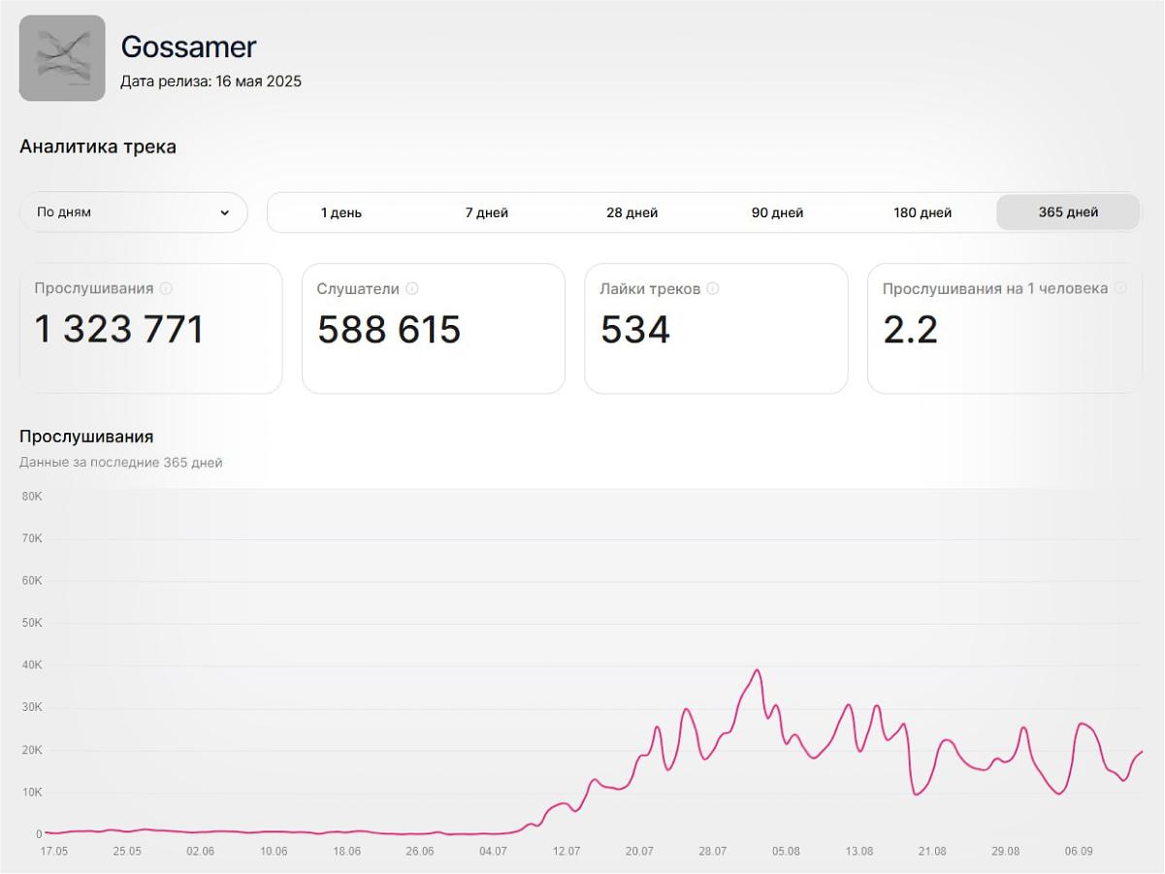Image resolution: width=1165 pixels, height=874 pixels.
Task: Select the Лайки треков card with 534
Action: 716,329
